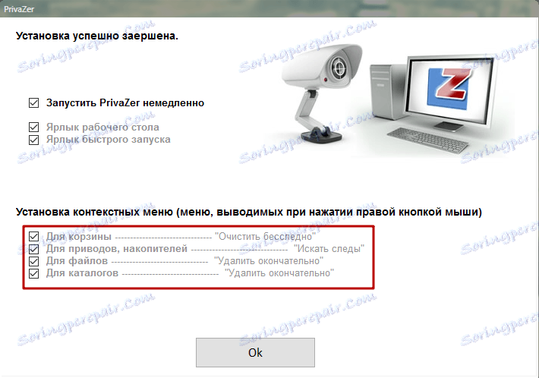The image size is (539, 378).
Task: Select the 'Очистить бесследно' text
Action: click(x=265, y=236)
